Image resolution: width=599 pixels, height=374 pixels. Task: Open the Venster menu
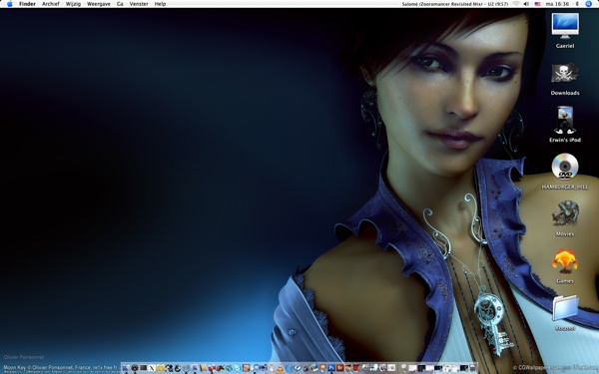139,4
